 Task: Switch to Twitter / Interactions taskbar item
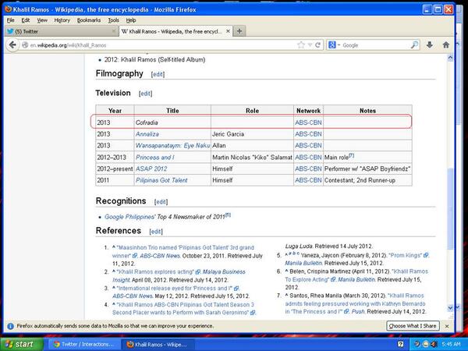[83, 344]
